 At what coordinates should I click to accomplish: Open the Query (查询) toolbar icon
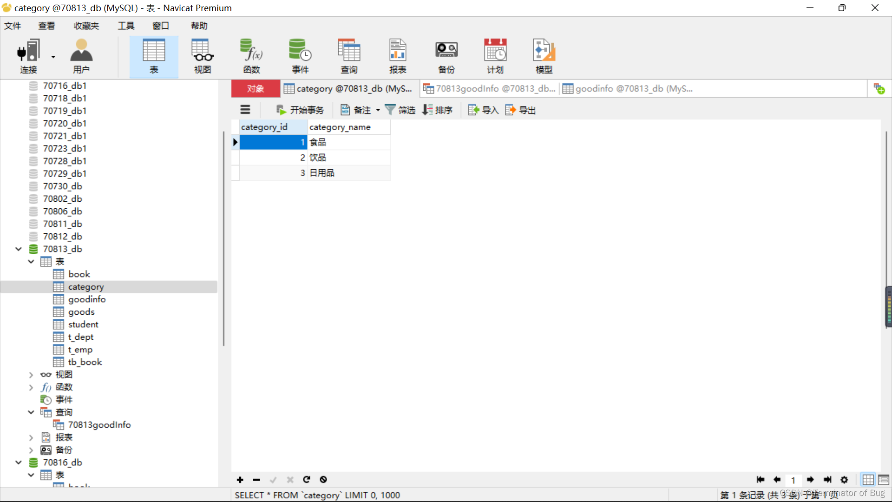349,56
